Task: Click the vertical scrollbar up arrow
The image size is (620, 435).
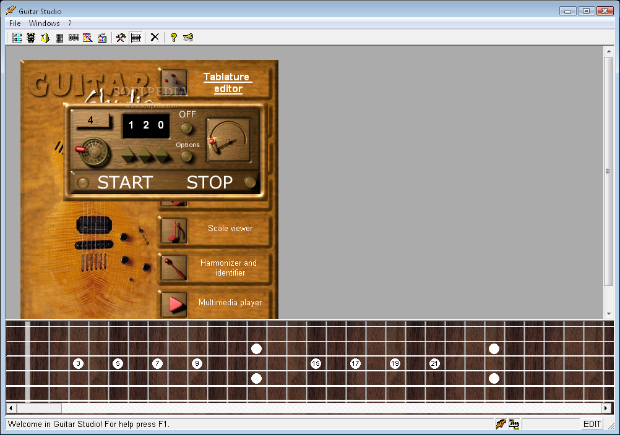Action: 608,51
